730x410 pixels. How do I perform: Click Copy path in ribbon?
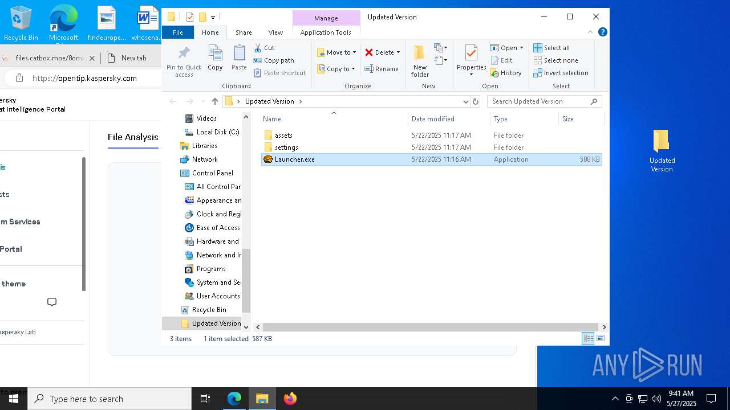click(274, 60)
